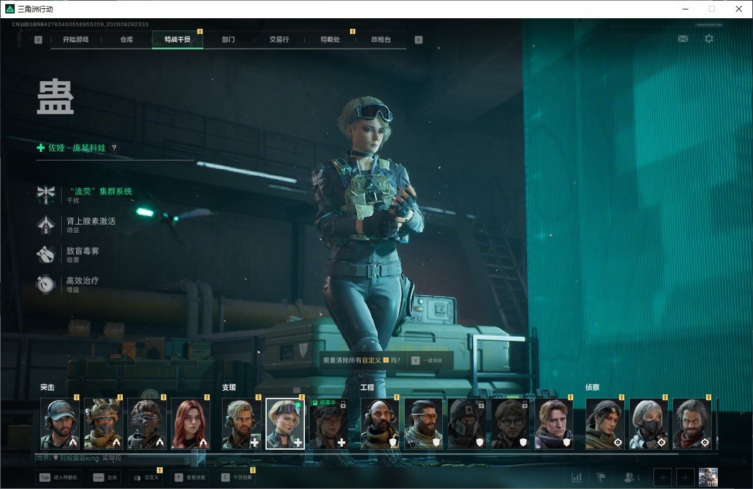The height and width of the screenshot is (489, 753).
Task: Select the locked hooded masked engineer
Action: (467, 424)
